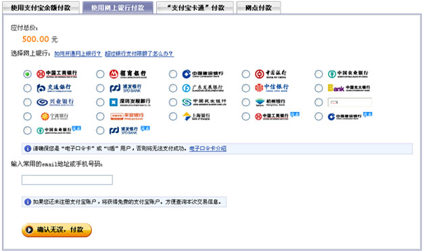
Task: Select the 杭州银行 radio button
Action: 245,102
